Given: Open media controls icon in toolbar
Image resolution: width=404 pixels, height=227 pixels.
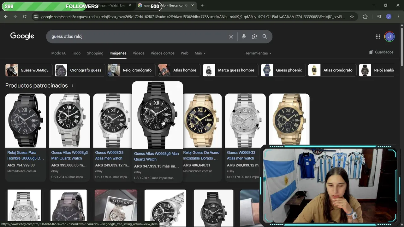Looking at the screenshot, I should 379,17.
